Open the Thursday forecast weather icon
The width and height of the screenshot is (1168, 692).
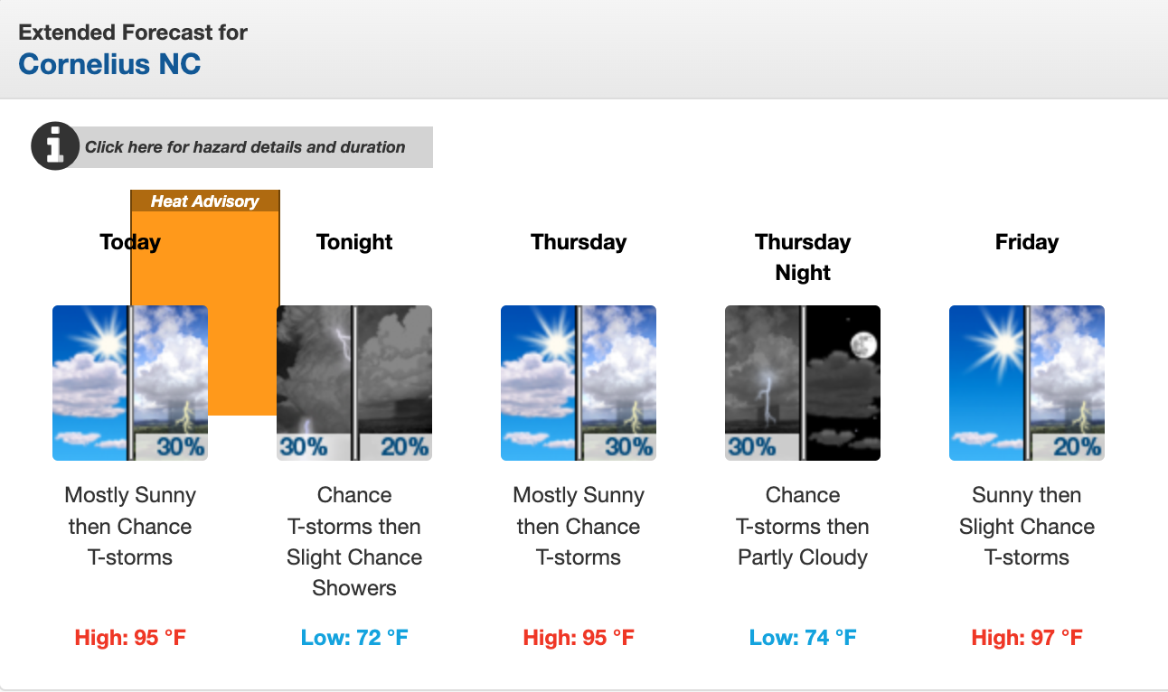(579, 383)
